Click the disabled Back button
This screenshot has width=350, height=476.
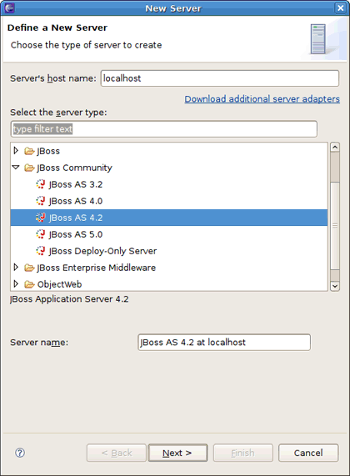[117, 453]
